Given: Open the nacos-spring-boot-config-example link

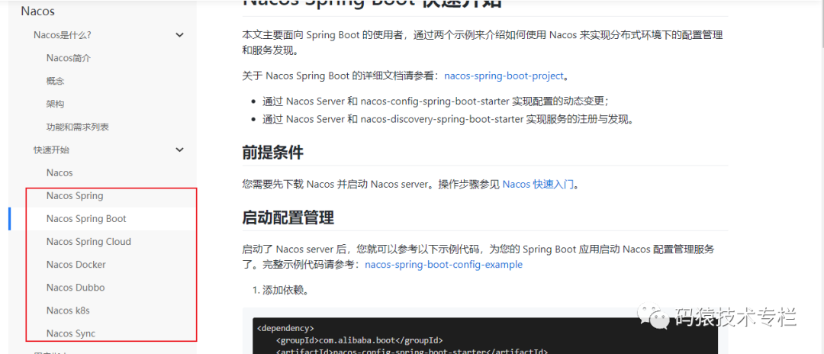Looking at the screenshot, I should point(443,265).
